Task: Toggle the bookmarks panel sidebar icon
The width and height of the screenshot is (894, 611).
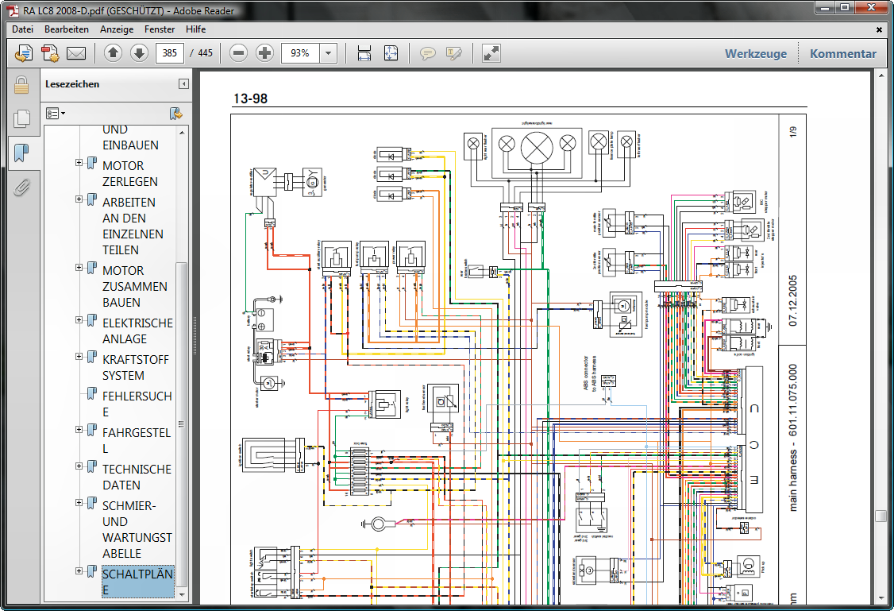Action: [x=21, y=153]
